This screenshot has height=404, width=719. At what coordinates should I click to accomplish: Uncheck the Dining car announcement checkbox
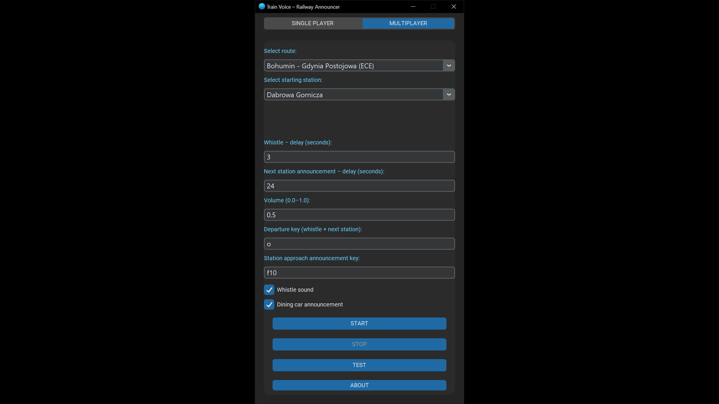pos(269,304)
